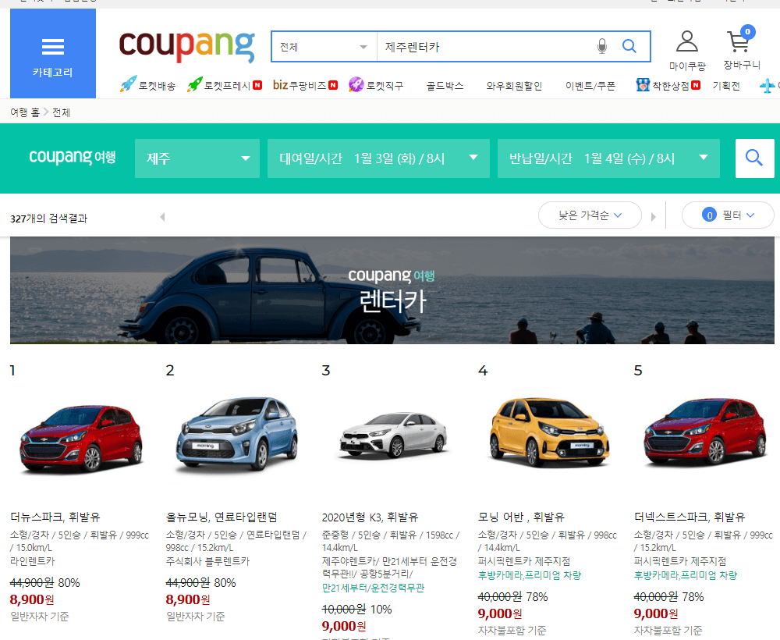
Task: Open 골드박스 menu item
Action: coord(445,86)
